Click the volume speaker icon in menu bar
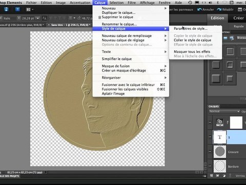246x185 pixels. [211, 3]
